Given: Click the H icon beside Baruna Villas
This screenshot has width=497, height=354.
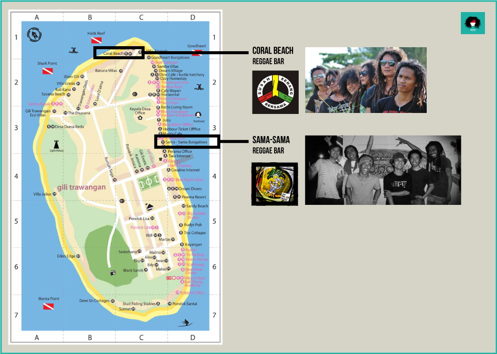Looking at the screenshot, I should [x=121, y=71].
